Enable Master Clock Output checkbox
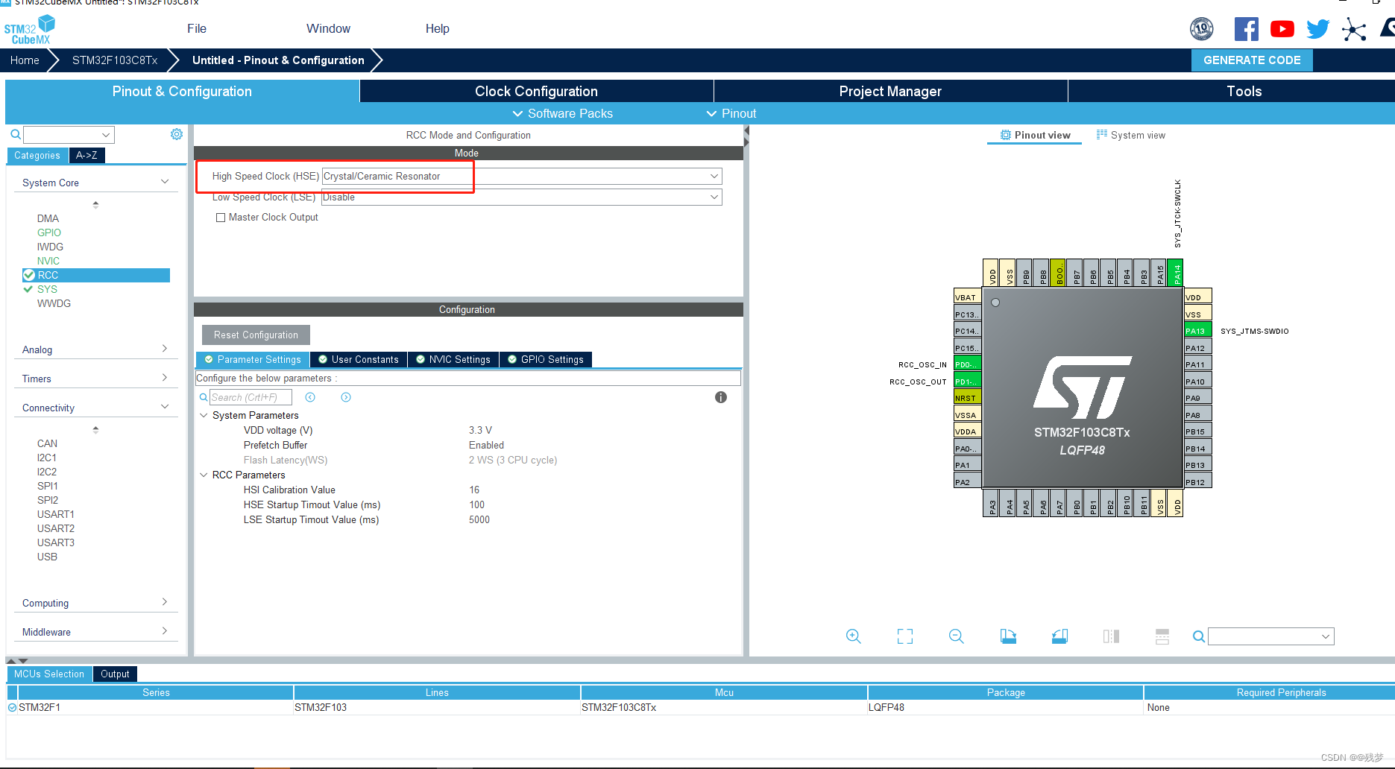Viewport: 1395px width, 769px height. tap(221, 218)
